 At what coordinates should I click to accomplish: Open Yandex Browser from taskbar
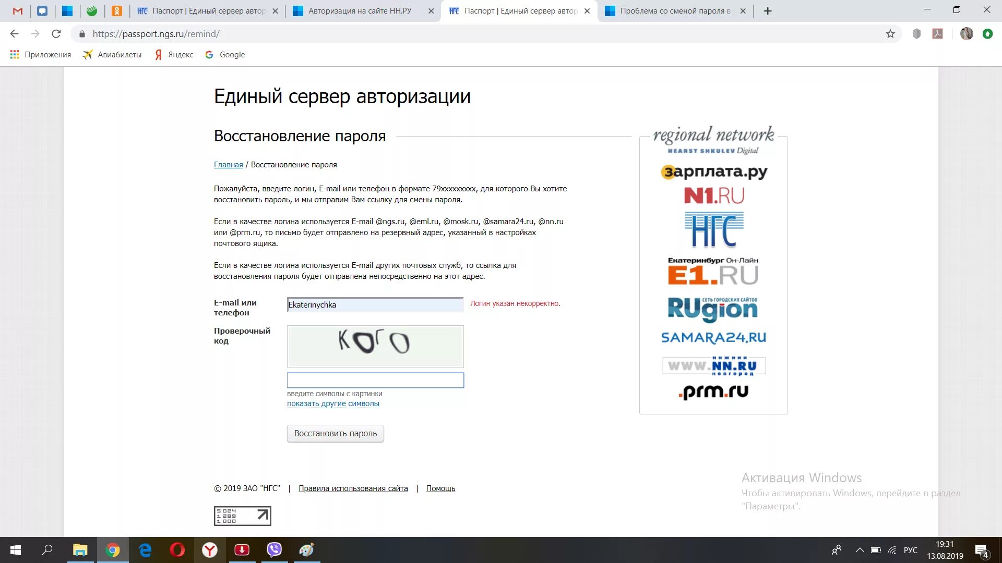point(210,550)
